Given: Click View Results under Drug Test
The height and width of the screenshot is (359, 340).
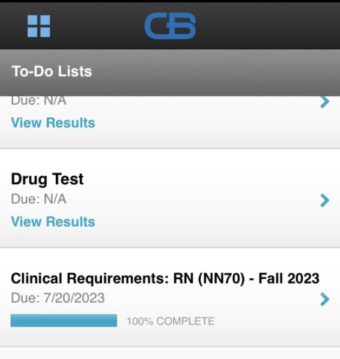Looking at the screenshot, I should pyautogui.click(x=53, y=222).
